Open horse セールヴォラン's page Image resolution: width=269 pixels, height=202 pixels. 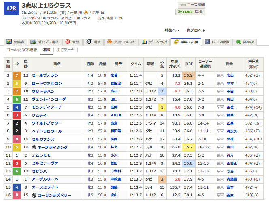[45, 75]
